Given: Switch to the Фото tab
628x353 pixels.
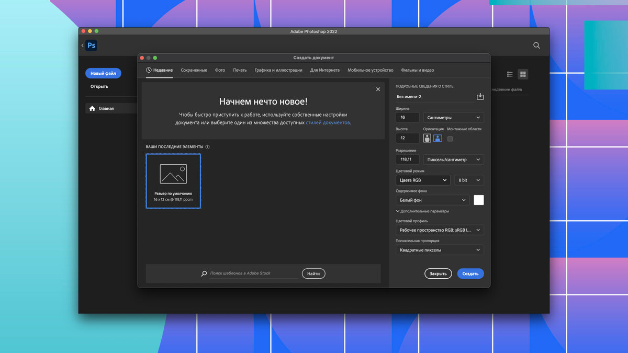Looking at the screenshot, I should tap(220, 70).
